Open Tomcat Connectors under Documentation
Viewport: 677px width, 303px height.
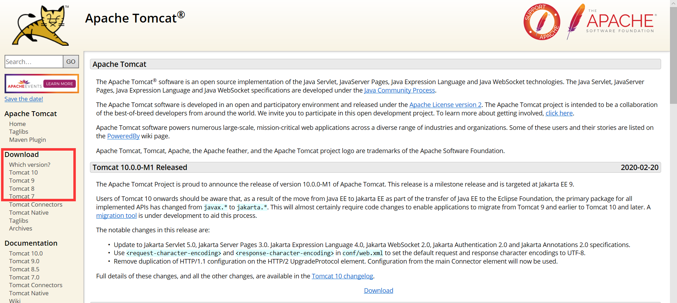click(x=36, y=285)
